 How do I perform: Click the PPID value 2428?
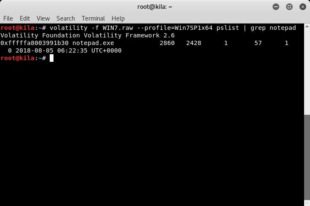[194, 43]
